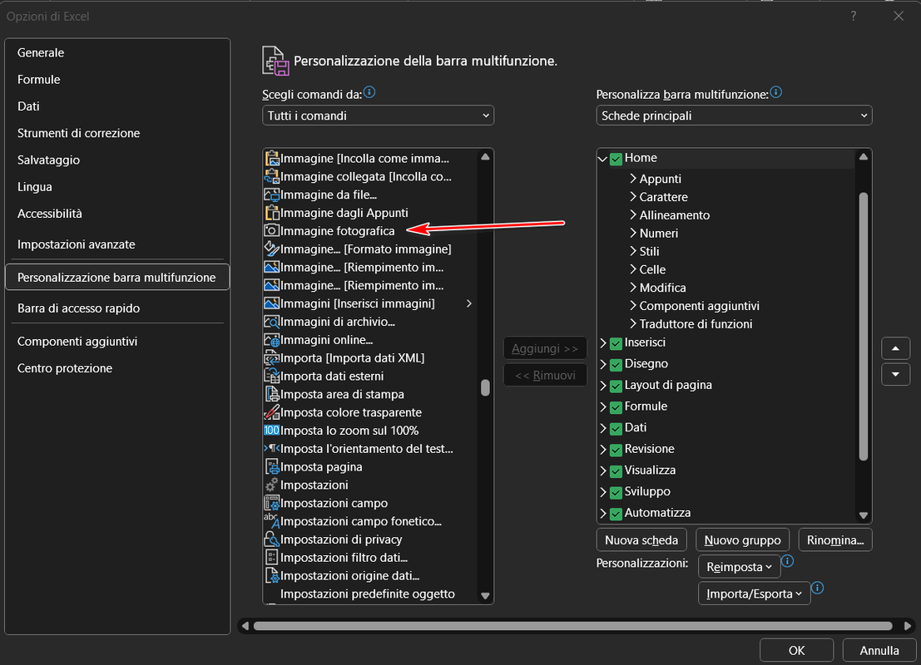Click the icon of Immagine... [Formato immagine]
Image resolution: width=921 pixels, height=665 pixels.
(271, 249)
